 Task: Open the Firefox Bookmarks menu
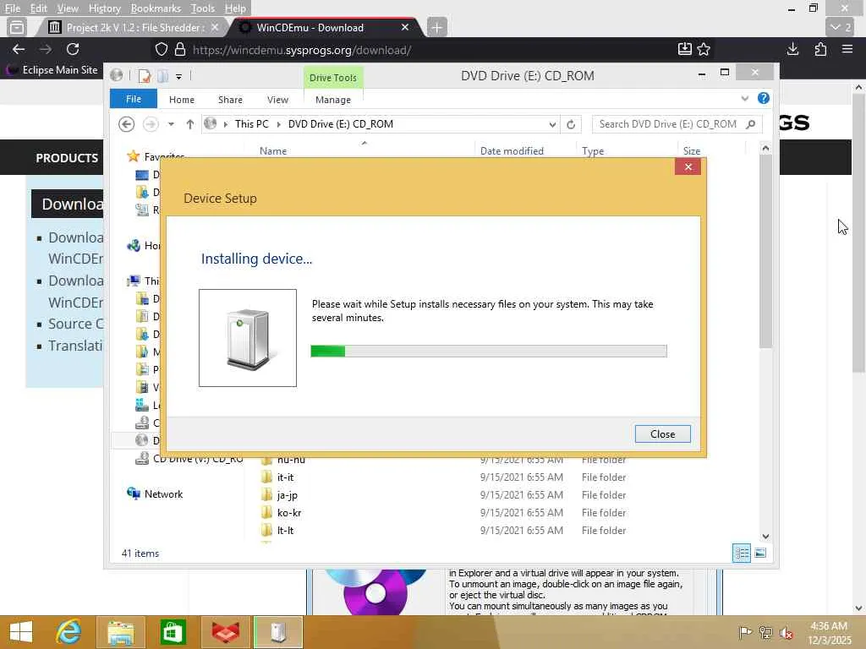tap(156, 8)
